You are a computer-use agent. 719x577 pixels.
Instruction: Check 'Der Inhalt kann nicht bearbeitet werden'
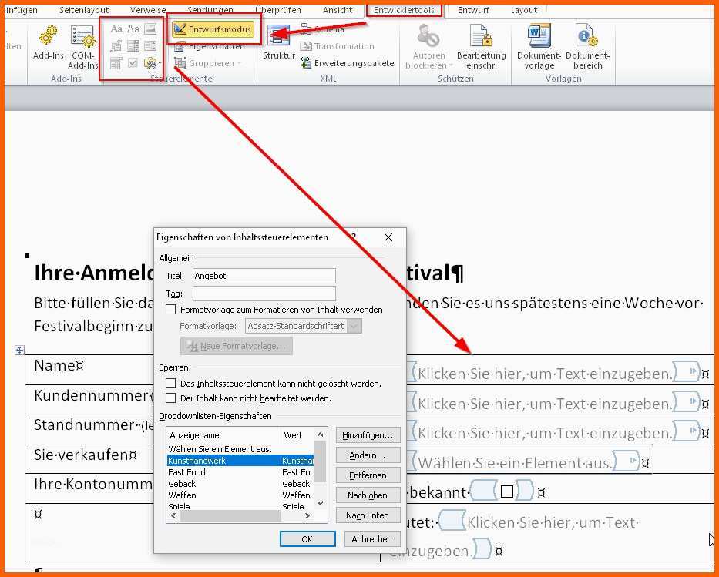click(x=171, y=398)
